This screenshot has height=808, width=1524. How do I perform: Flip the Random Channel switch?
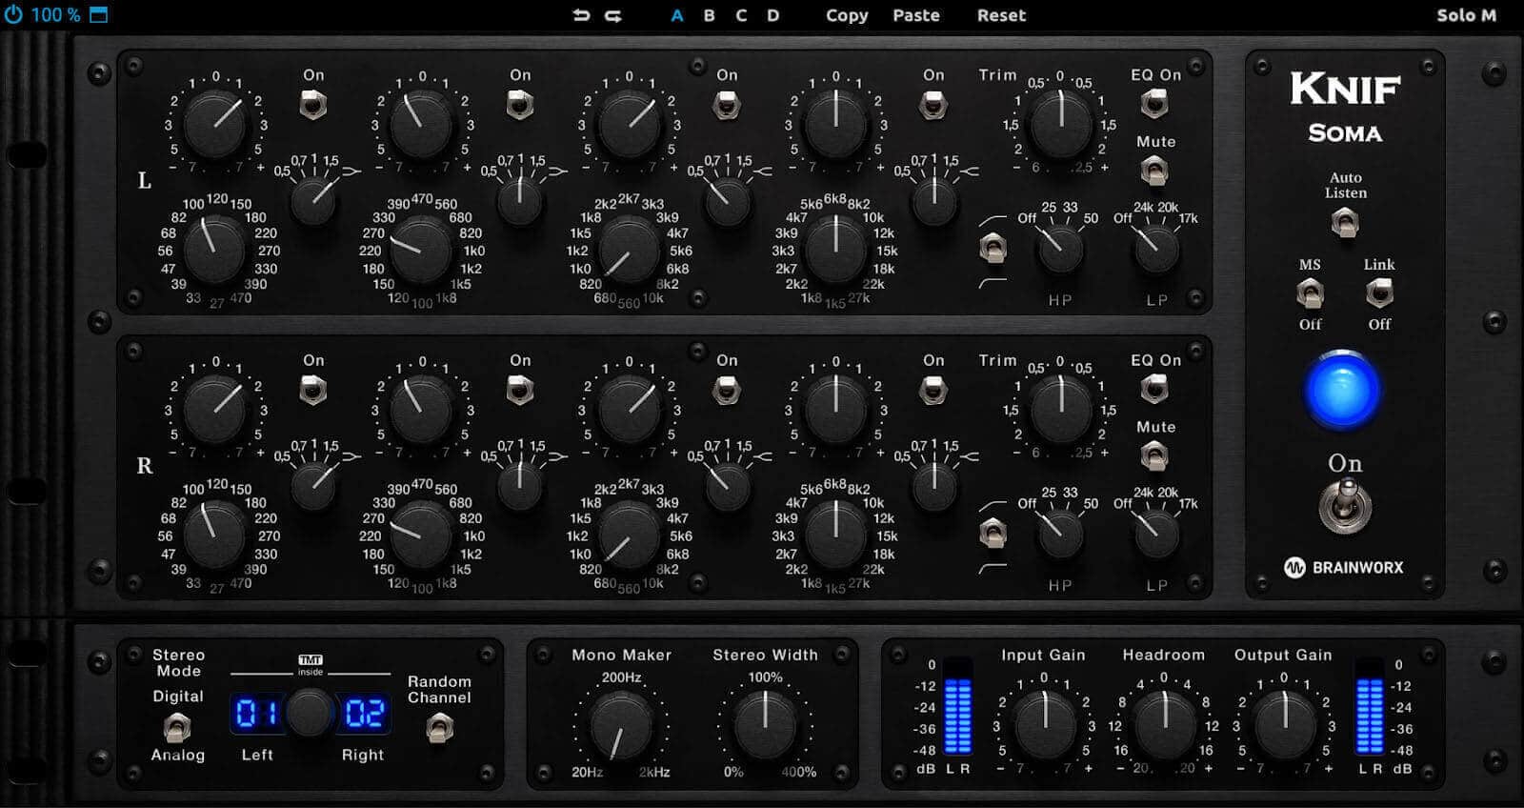439,729
